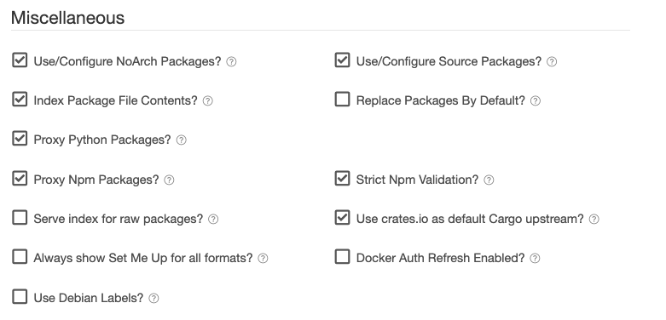Disable Strict Npm Validation checkbox
Image resolution: width=666 pixels, height=320 pixels.
pyautogui.click(x=342, y=179)
